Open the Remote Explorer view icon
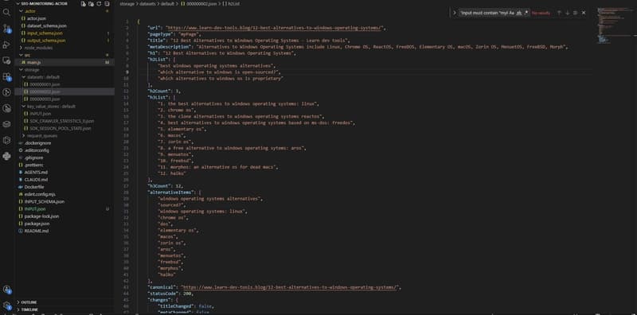The image size is (637, 315). click(6, 60)
